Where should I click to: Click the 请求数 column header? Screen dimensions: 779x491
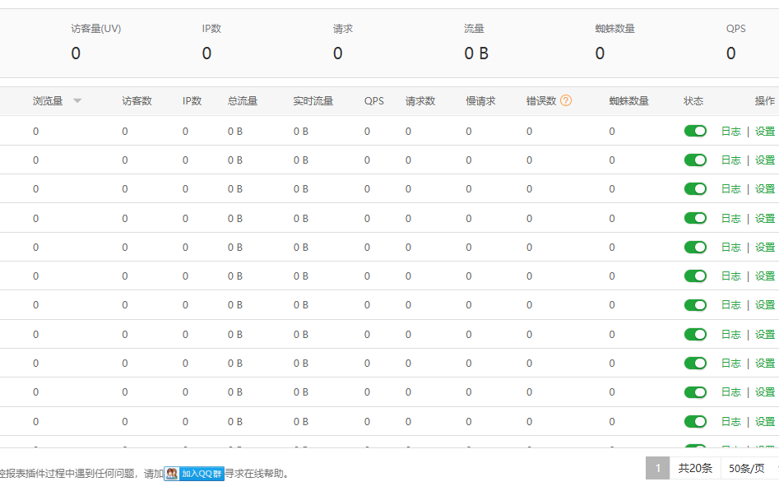tap(420, 101)
